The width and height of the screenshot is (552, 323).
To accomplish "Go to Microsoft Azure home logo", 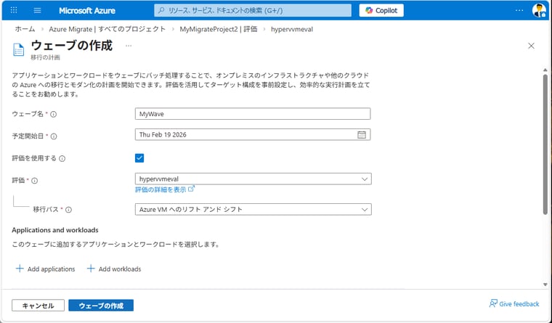I will point(87,11).
